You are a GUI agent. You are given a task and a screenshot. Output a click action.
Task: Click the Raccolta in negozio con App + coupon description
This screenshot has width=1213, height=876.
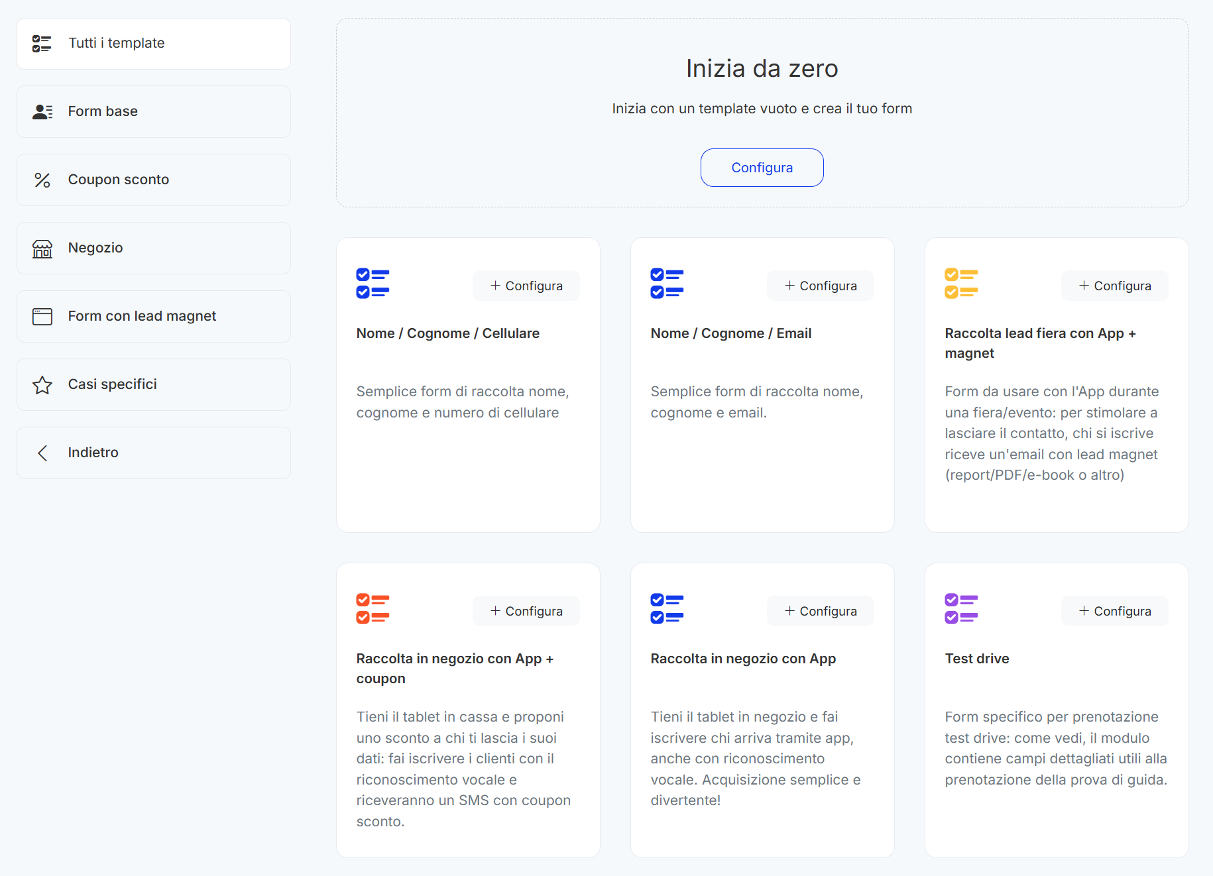pyautogui.click(x=463, y=769)
